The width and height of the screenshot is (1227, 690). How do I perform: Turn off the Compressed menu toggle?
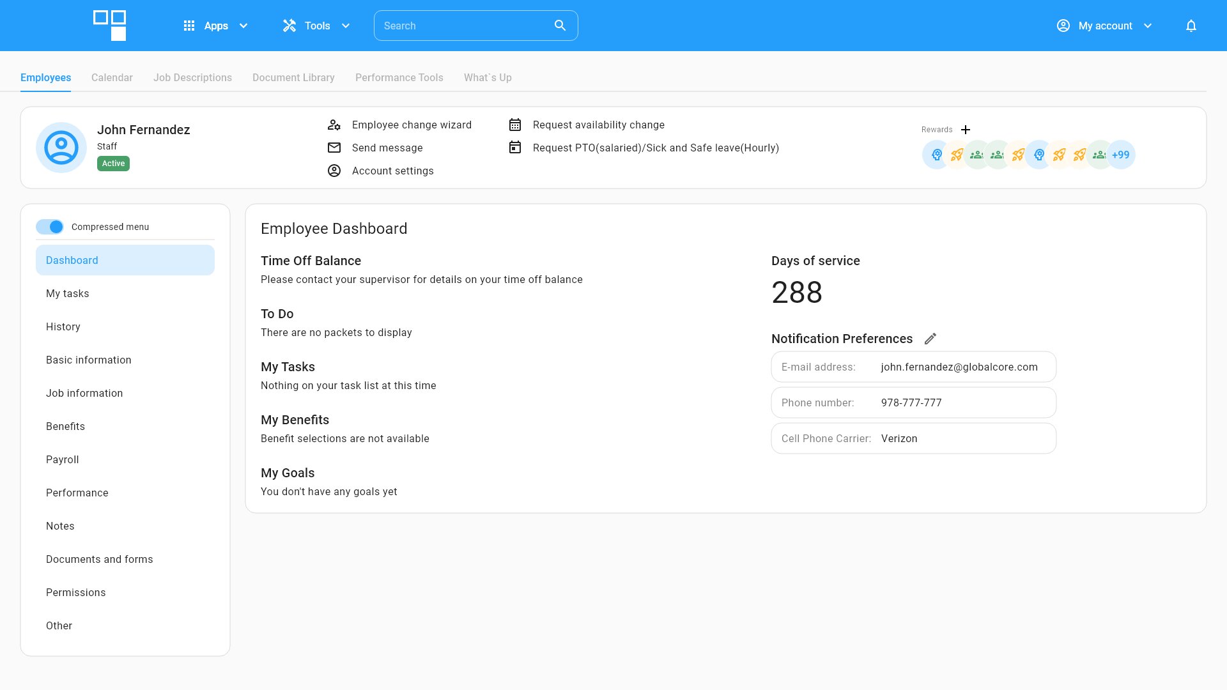50,227
